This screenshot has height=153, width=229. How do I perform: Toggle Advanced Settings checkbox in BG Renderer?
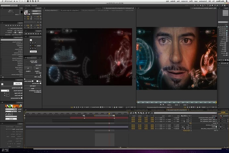click(x=22, y=88)
